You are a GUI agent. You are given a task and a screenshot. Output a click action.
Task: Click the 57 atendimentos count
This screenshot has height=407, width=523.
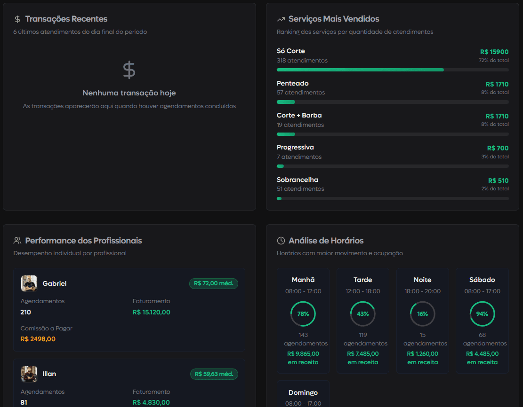301,92
